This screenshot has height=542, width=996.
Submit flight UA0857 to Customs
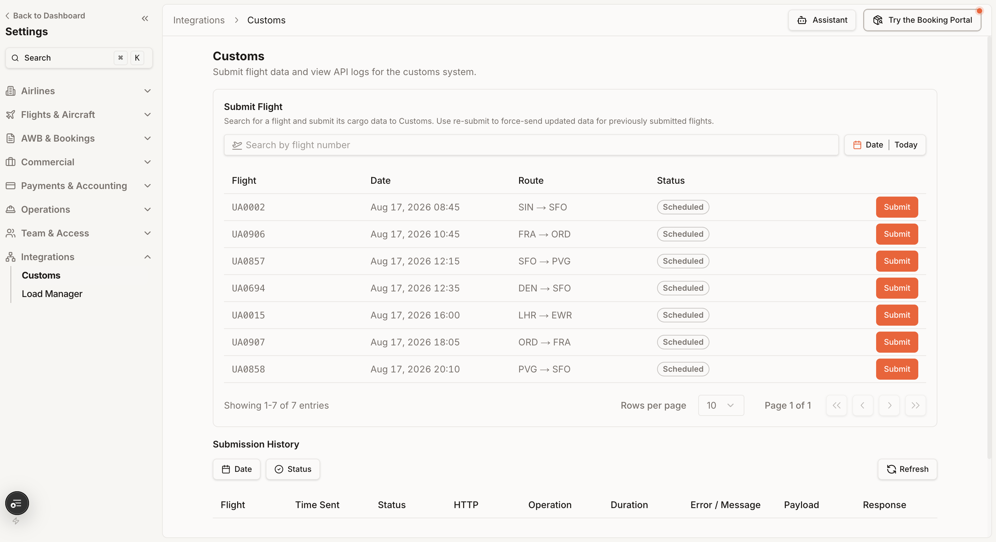pos(897,261)
